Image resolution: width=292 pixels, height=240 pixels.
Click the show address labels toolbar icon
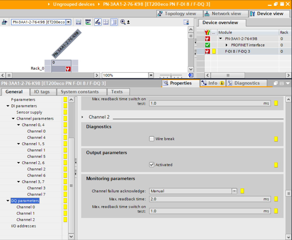[x=78, y=22]
